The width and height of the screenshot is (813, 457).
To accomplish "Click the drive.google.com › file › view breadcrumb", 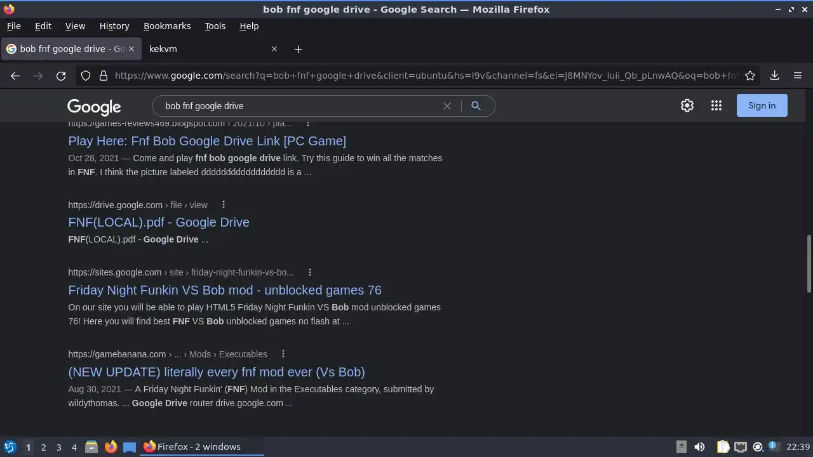I will tap(138, 205).
